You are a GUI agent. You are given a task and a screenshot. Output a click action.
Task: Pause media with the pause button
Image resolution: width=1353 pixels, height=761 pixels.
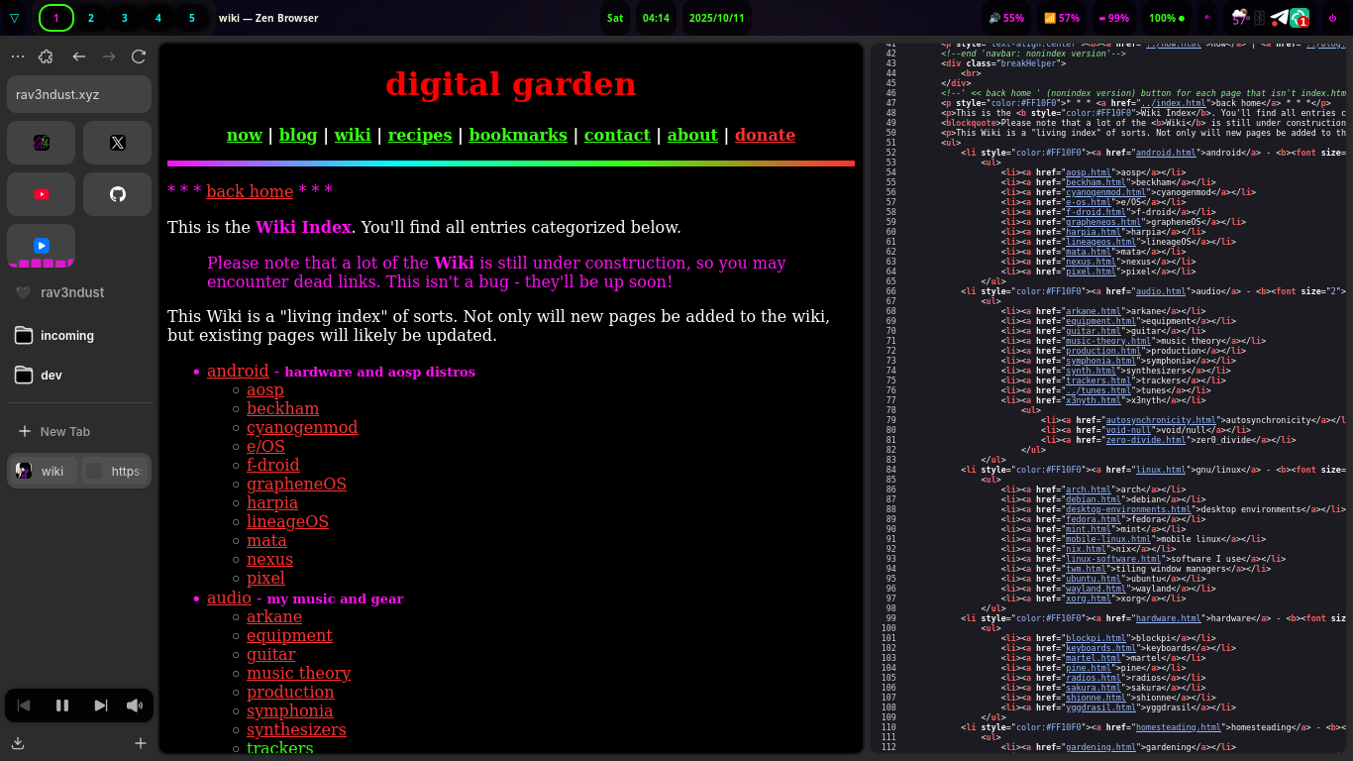[x=62, y=706]
